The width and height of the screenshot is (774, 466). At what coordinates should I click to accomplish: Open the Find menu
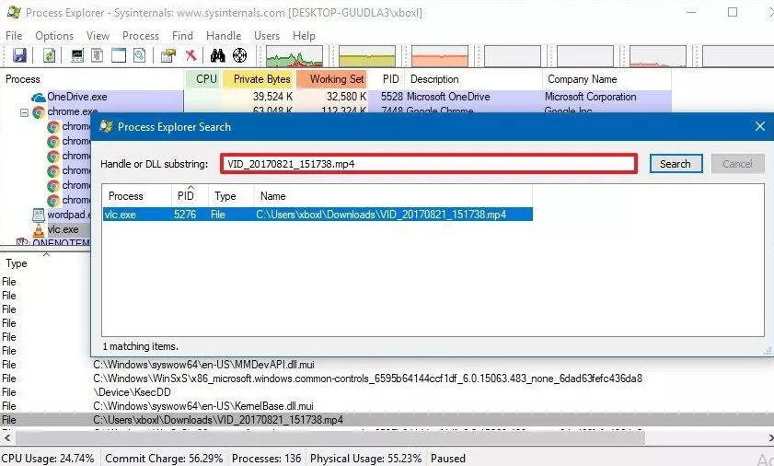[182, 36]
